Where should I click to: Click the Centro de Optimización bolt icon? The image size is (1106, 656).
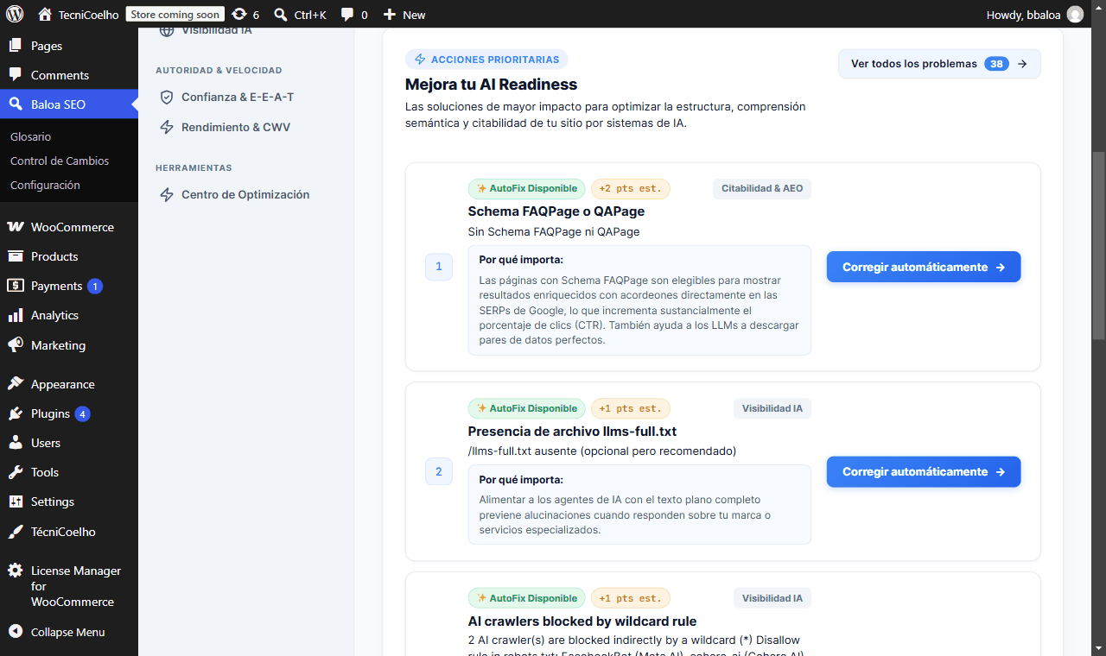tap(167, 195)
